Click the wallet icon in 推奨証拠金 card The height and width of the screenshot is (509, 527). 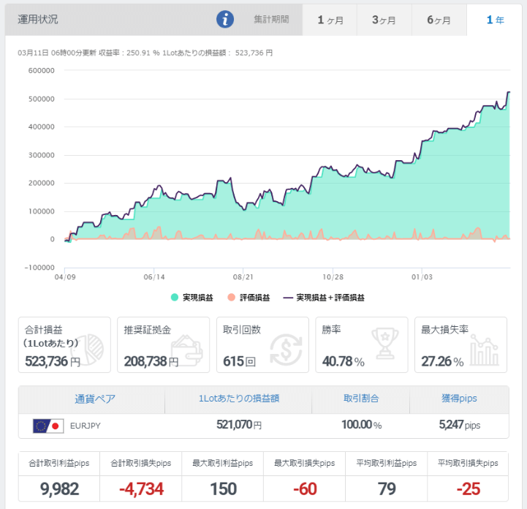coord(187,350)
